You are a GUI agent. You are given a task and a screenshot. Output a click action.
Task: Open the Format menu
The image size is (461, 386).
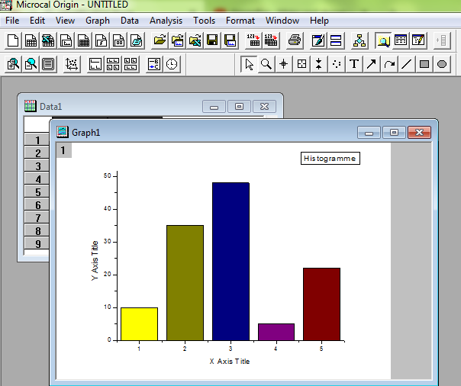point(240,21)
